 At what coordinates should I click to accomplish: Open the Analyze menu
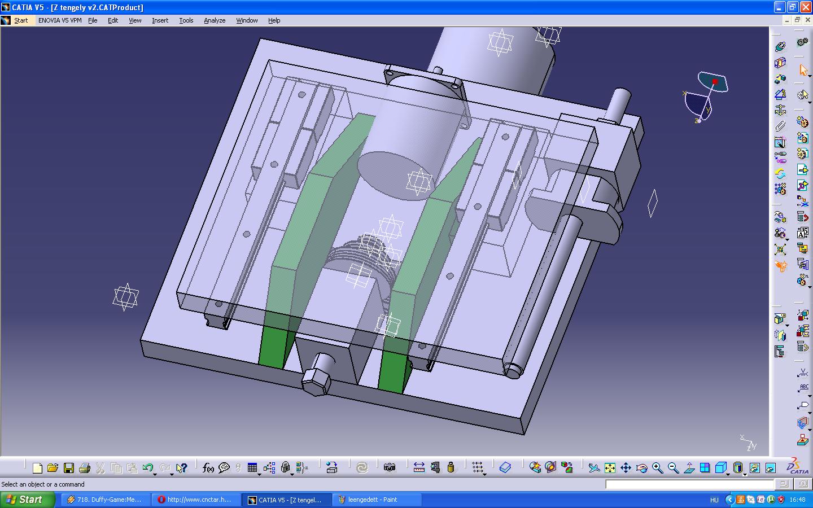pyautogui.click(x=215, y=20)
